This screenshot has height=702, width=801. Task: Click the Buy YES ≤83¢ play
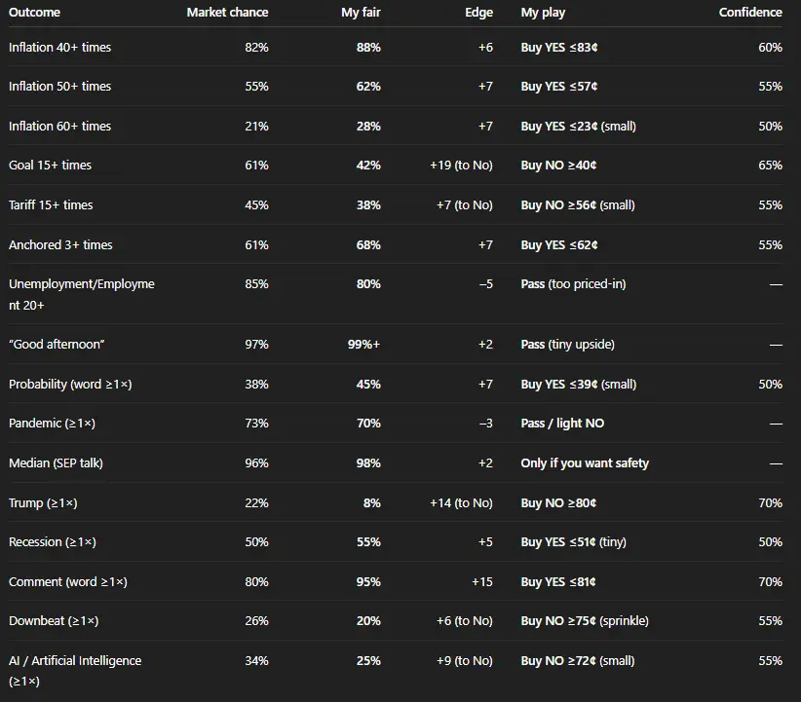pos(560,47)
